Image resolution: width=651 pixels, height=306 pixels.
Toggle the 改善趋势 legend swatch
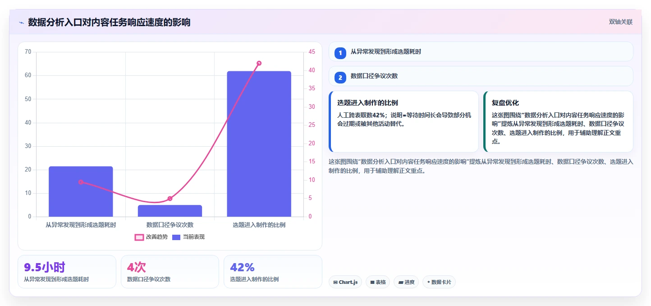139,237
